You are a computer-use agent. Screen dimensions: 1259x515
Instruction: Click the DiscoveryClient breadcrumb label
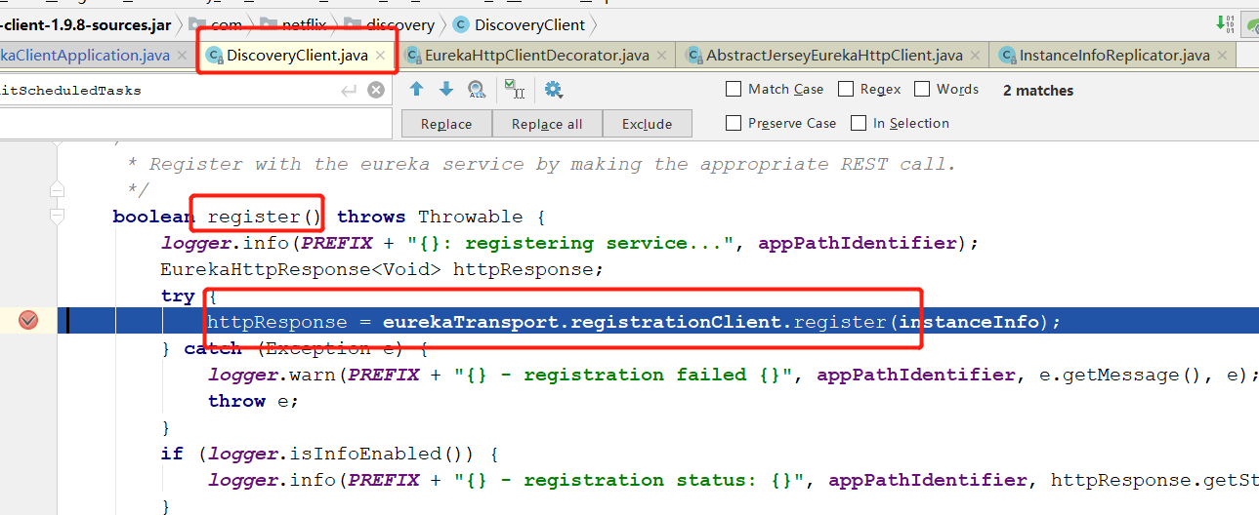pos(530,24)
